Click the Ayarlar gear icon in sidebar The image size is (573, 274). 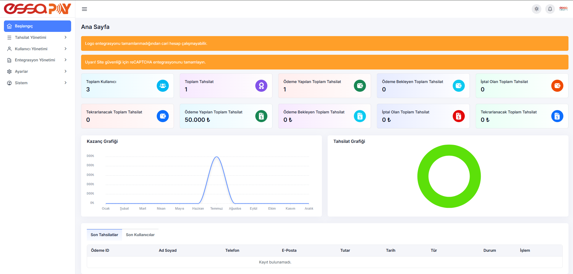[9, 72]
